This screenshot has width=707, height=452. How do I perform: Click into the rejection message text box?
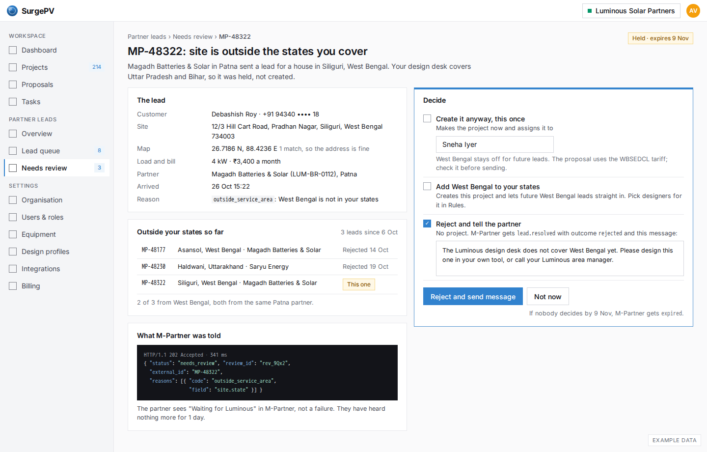click(560, 258)
